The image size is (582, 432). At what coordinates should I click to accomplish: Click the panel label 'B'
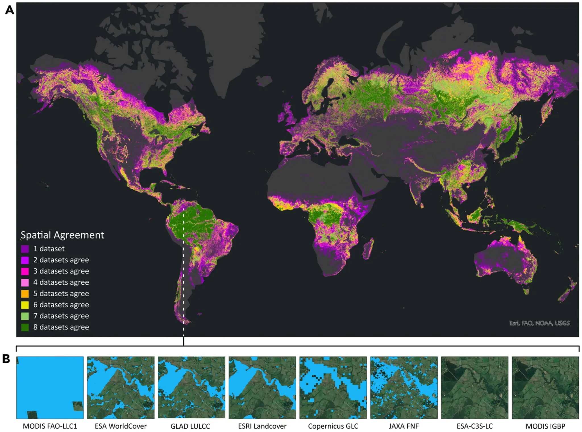coord(6,359)
